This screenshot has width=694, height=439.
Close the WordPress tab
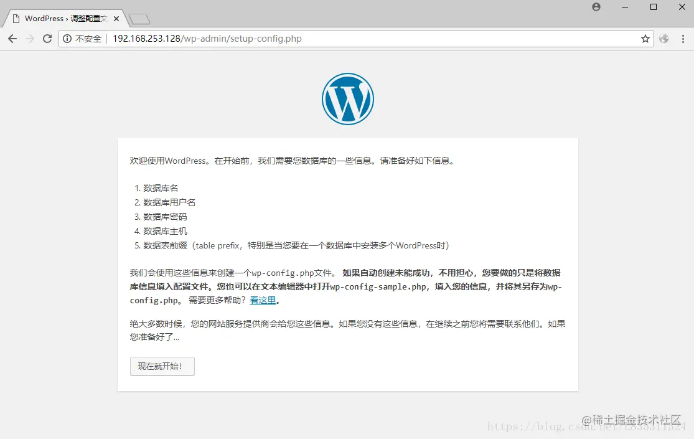click(x=116, y=19)
